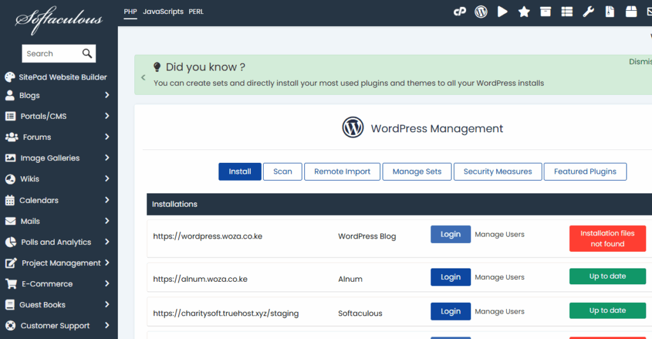Click the Project Management edit icon
This screenshot has width=652, height=339.
(x=11, y=263)
